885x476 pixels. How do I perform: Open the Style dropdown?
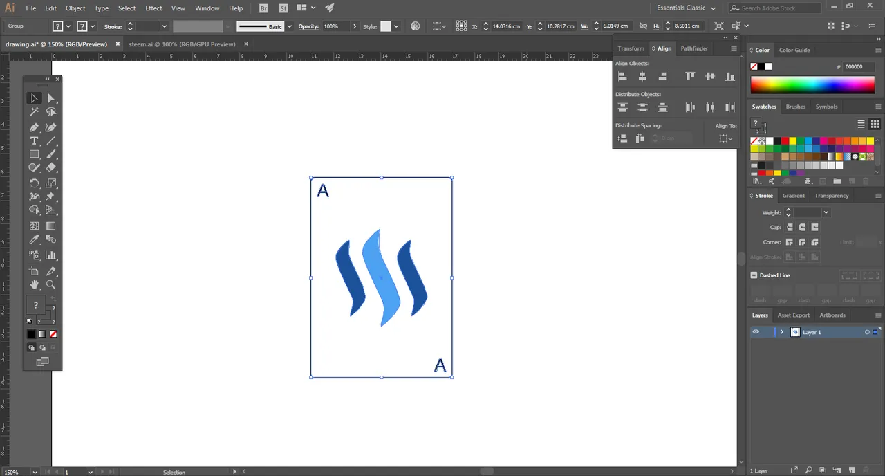pyautogui.click(x=396, y=26)
